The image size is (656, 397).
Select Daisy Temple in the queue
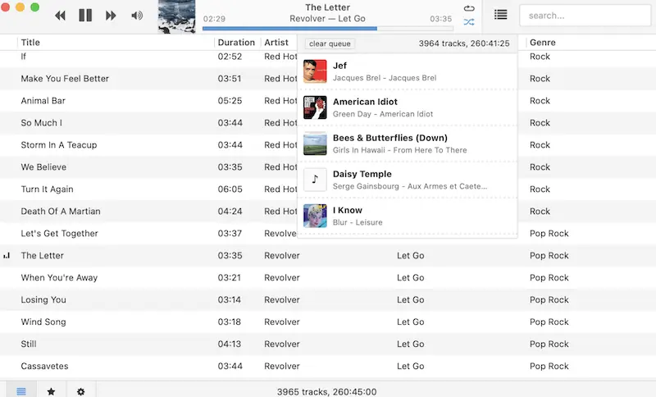coord(407,180)
